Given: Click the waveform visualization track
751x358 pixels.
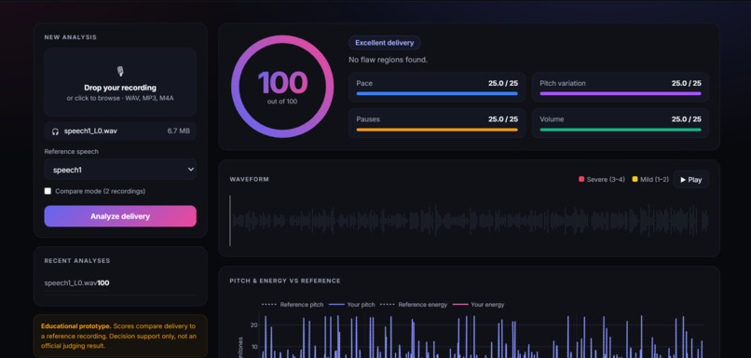Looking at the screenshot, I should [x=470, y=221].
